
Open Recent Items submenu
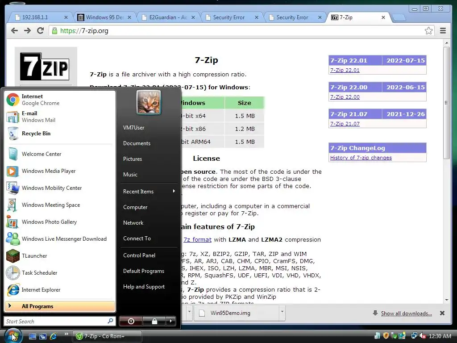(149, 191)
